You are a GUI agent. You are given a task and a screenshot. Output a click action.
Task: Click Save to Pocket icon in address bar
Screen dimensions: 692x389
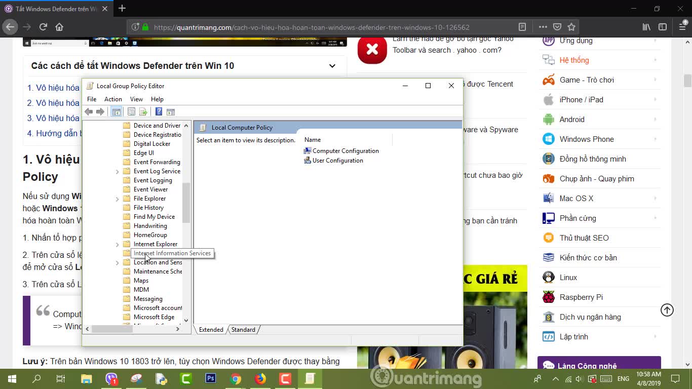557,27
